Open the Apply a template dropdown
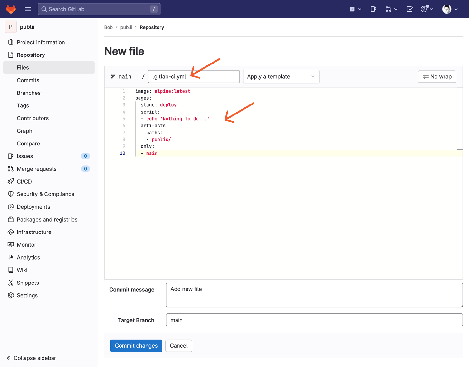Image resolution: width=469 pixels, height=367 pixels. [x=281, y=76]
